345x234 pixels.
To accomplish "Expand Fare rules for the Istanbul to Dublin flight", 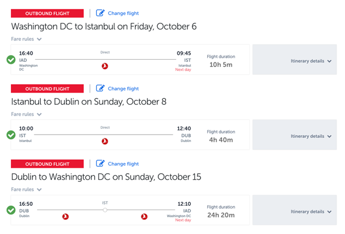I will click(x=26, y=115).
